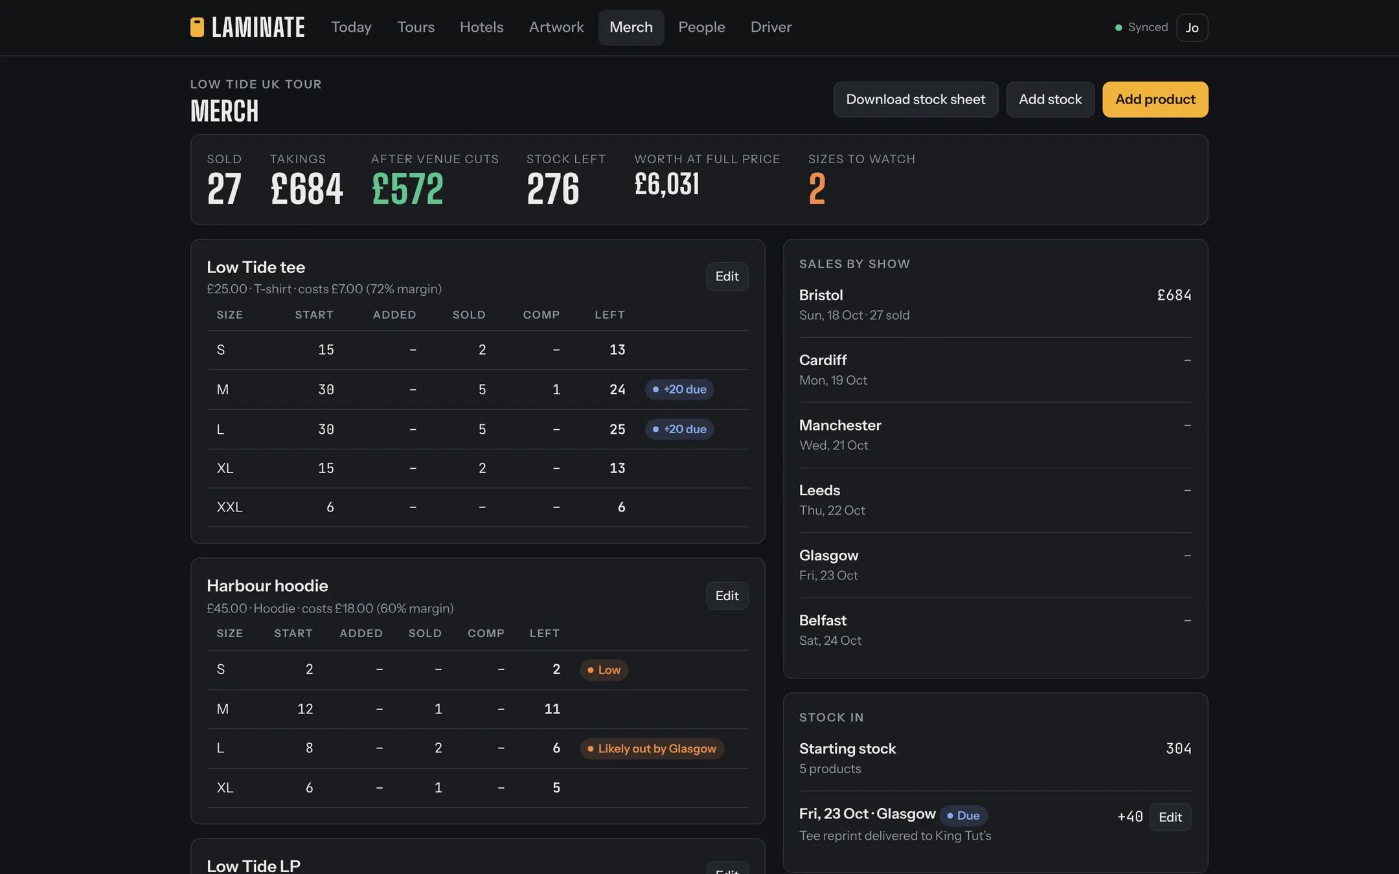Edit the Low Tide tee product
1399x874 pixels.
click(727, 276)
